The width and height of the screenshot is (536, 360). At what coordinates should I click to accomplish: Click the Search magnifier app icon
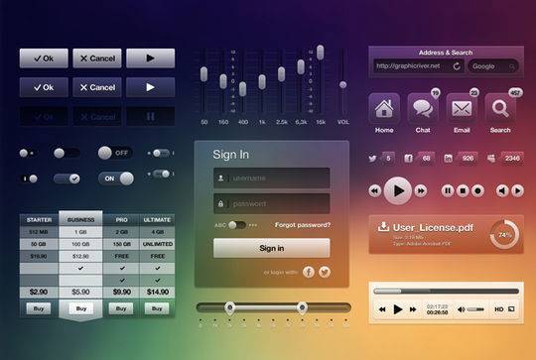coord(500,108)
